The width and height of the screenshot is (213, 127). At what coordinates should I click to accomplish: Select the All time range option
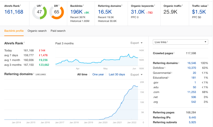[82, 74]
